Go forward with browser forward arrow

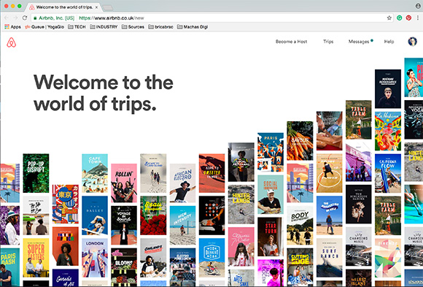pyautogui.click(x=15, y=18)
